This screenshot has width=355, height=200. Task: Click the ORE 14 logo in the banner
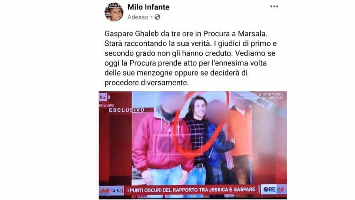tap(274, 190)
